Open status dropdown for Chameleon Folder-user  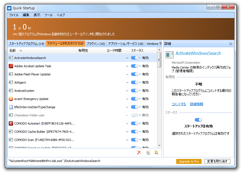pos(140,115)
